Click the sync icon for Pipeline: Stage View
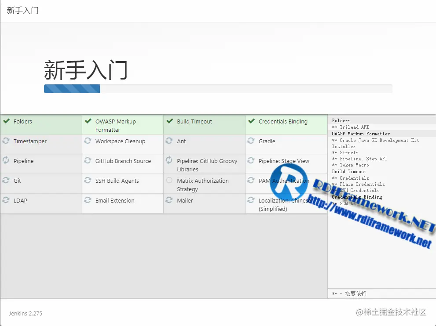 click(251, 160)
